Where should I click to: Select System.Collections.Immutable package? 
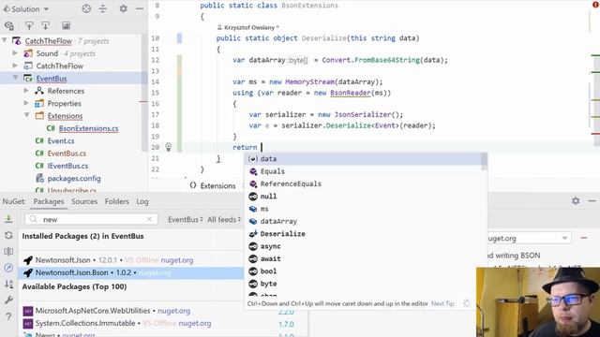click(131, 323)
